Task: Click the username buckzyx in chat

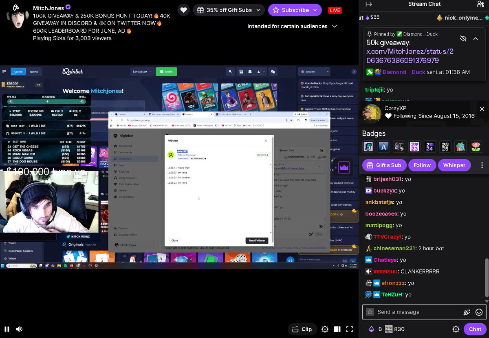Action: point(384,191)
